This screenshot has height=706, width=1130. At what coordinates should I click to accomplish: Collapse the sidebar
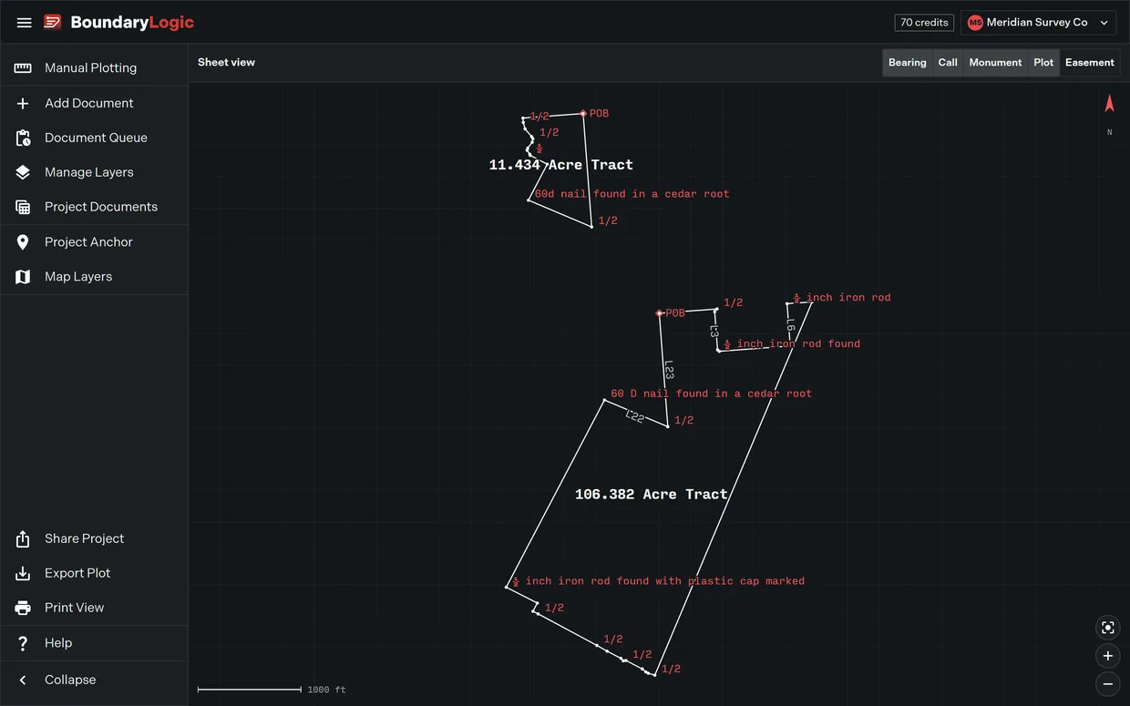point(94,680)
